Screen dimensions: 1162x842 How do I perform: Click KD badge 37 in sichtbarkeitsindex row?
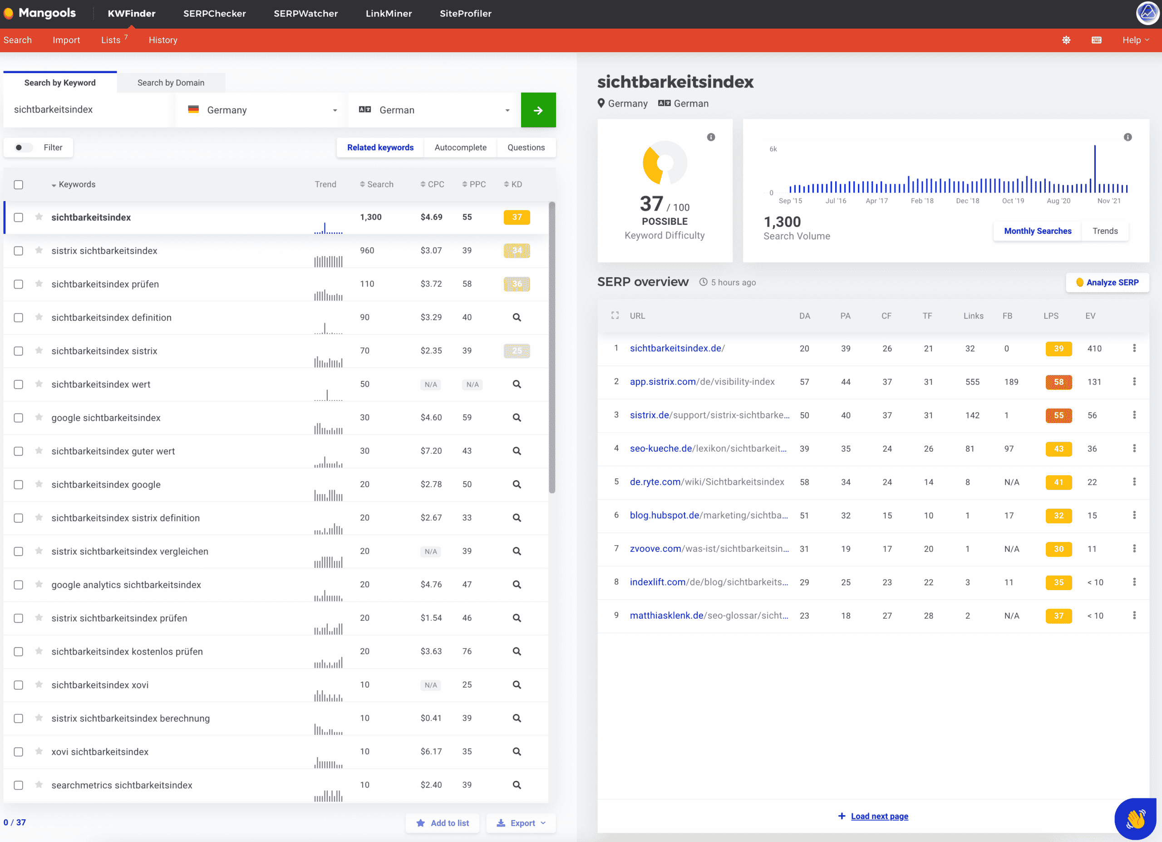pyautogui.click(x=517, y=217)
